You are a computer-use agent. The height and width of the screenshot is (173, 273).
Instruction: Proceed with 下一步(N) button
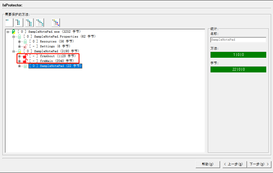click(259, 164)
